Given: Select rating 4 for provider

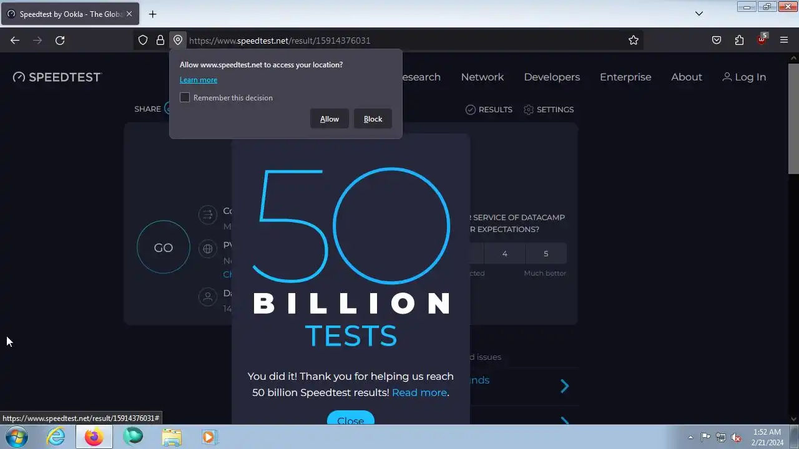Looking at the screenshot, I should pyautogui.click(x=505, y=254).
